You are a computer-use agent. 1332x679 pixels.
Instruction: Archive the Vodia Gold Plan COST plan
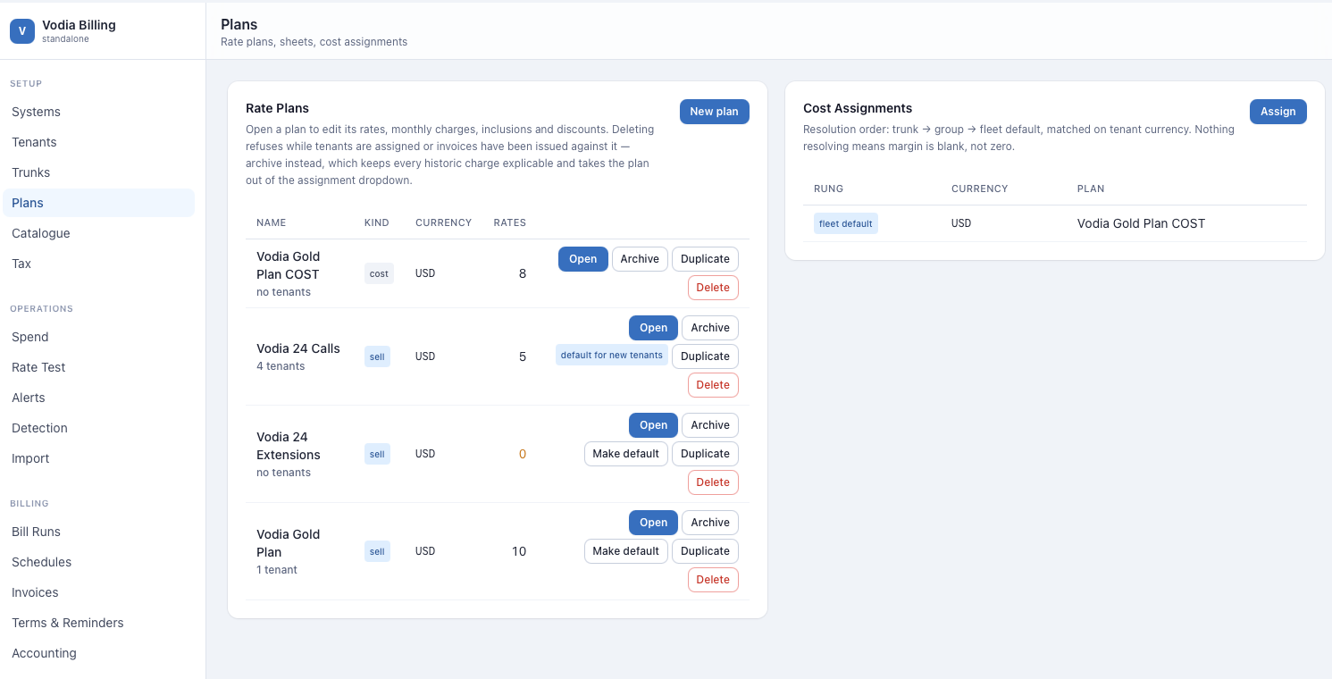tap(640, 259)
